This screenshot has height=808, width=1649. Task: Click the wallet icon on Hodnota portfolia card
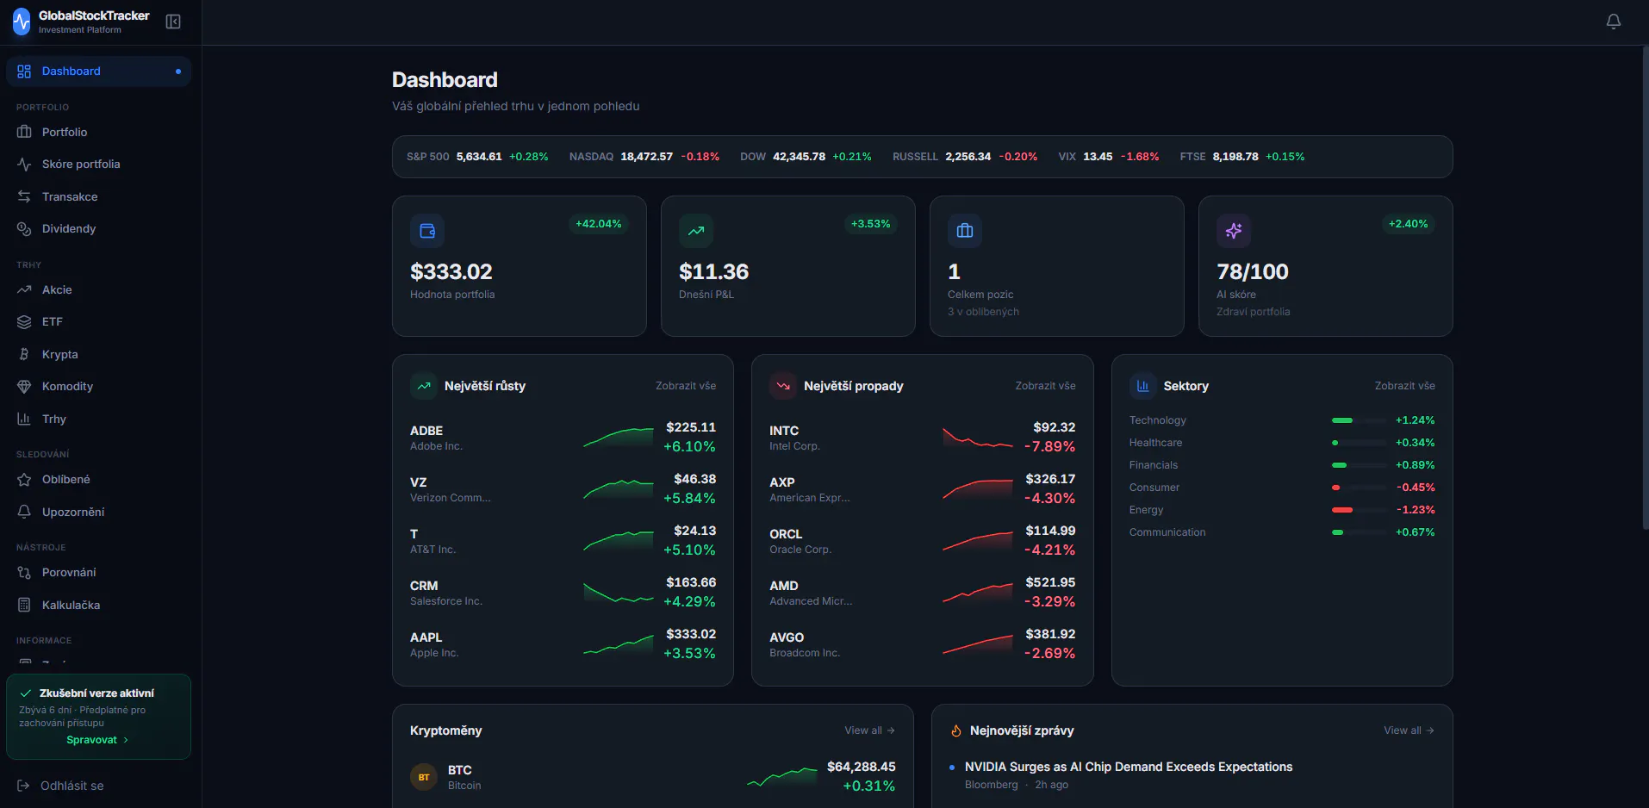coord(427,231)
